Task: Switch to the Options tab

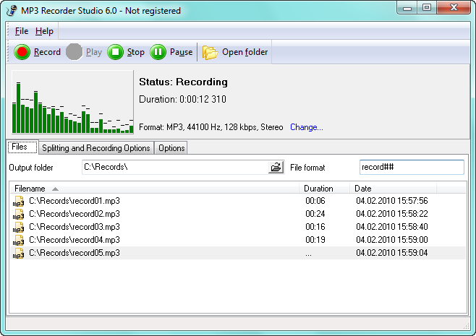Action: [171, 148]
